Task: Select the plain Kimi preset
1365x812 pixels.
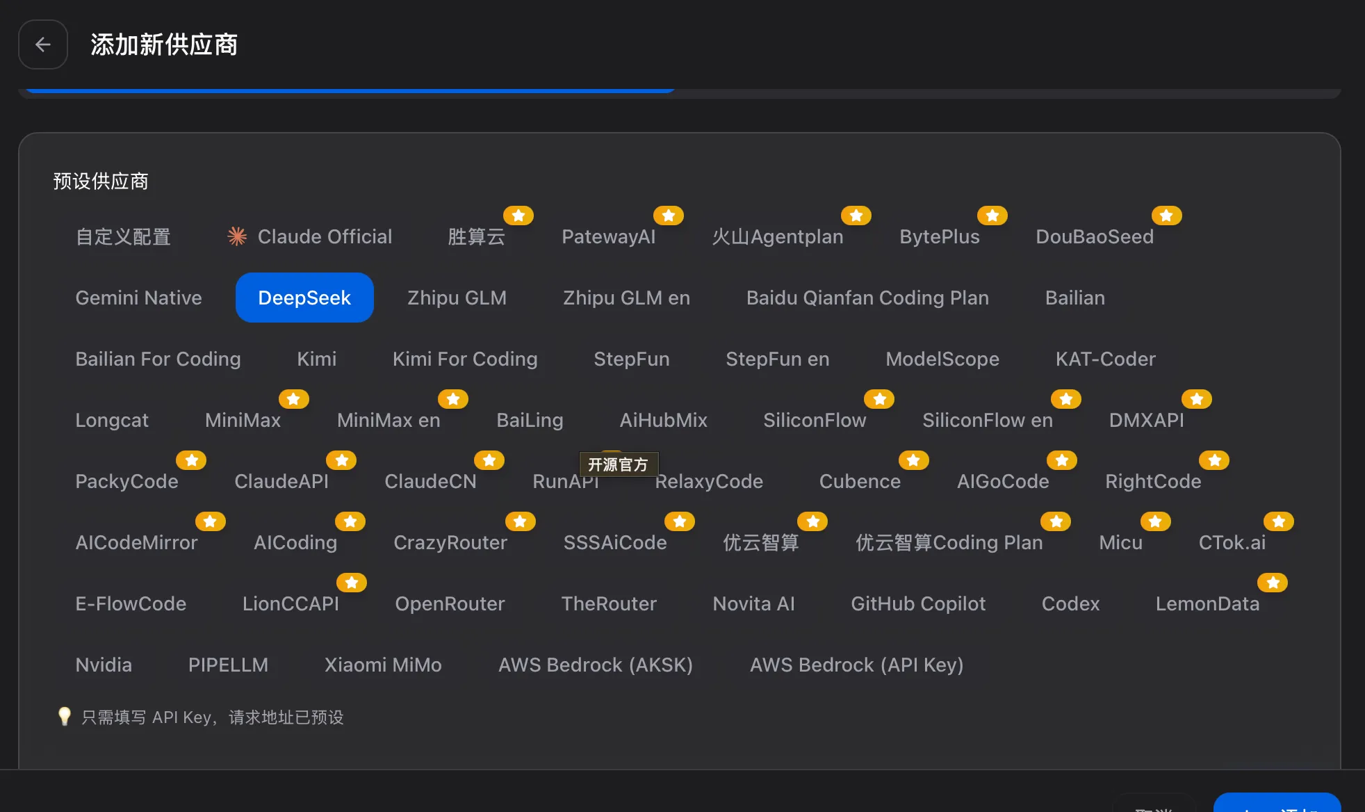Action: (x=317, y=359)
